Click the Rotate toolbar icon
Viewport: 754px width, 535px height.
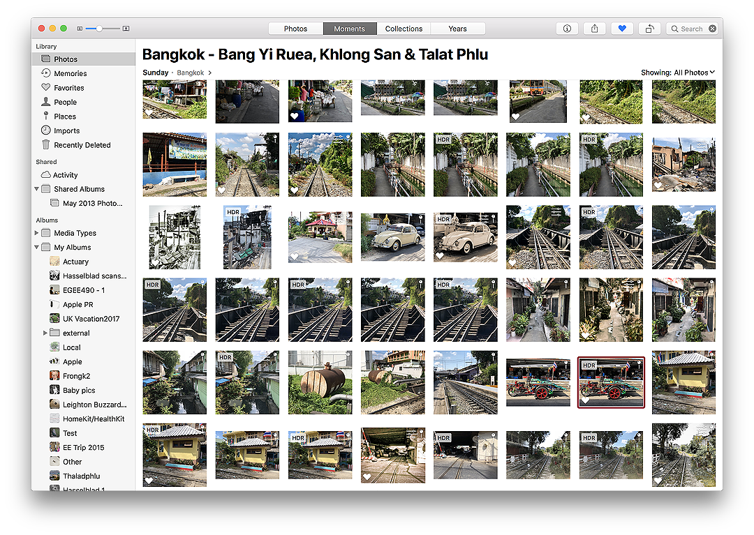(x=649, y=29)
